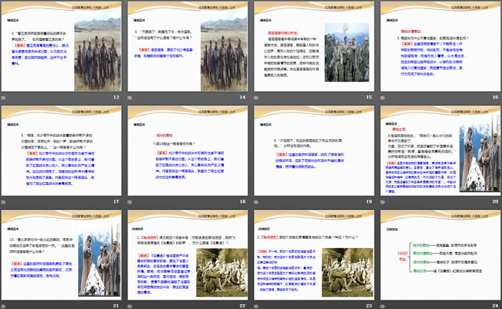Play the animation star under slide 17
This screenshot has width=502, height=309.
[3, 201]
